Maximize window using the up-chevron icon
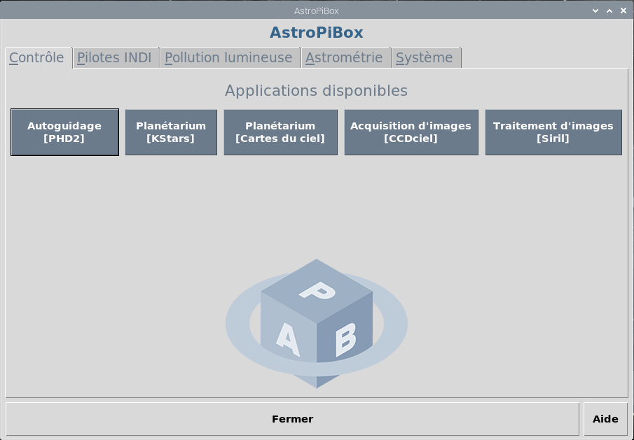The width and height of the screenshot is (634, 440). 609,10
